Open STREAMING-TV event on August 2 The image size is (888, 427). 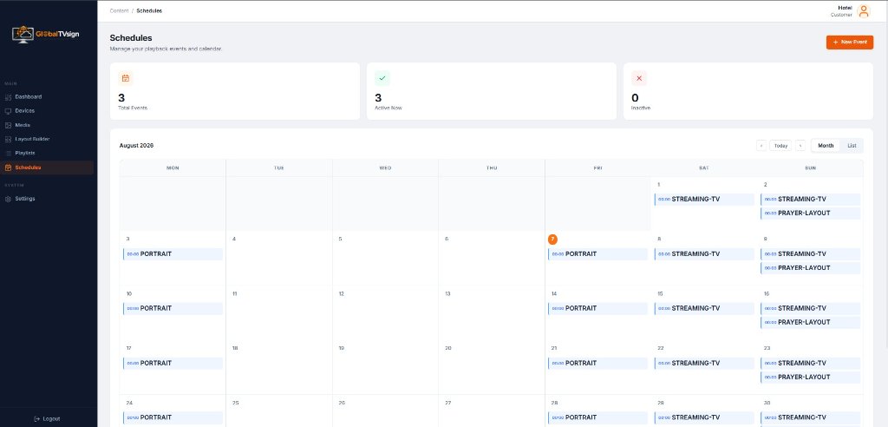pyautogui.click(x=811, y=200)
